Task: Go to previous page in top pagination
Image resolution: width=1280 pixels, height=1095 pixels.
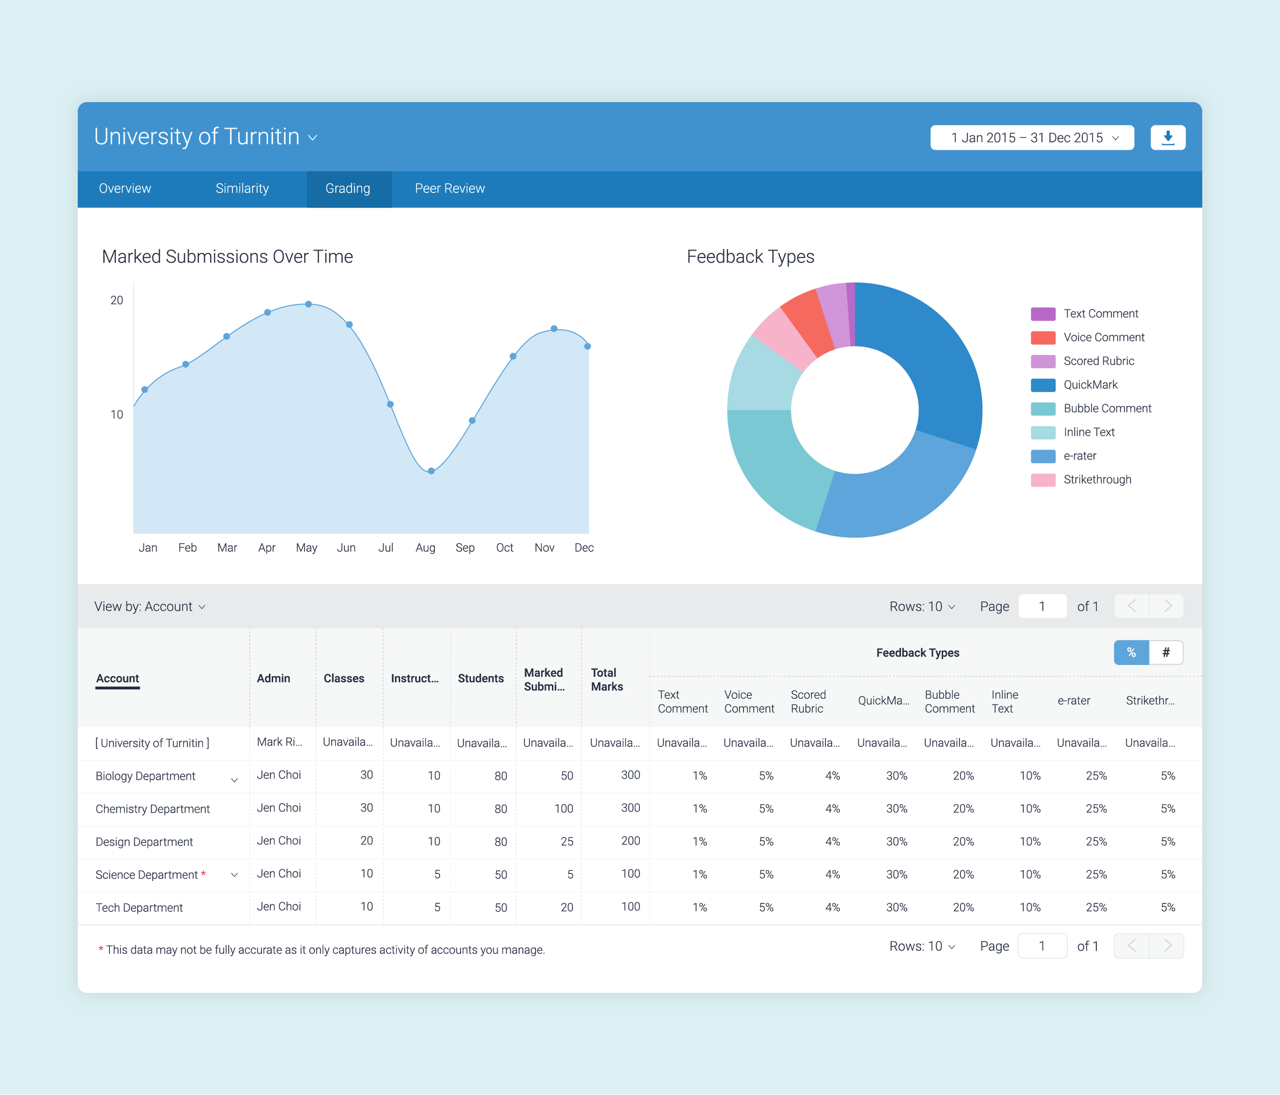Action: pos(1132,606)
